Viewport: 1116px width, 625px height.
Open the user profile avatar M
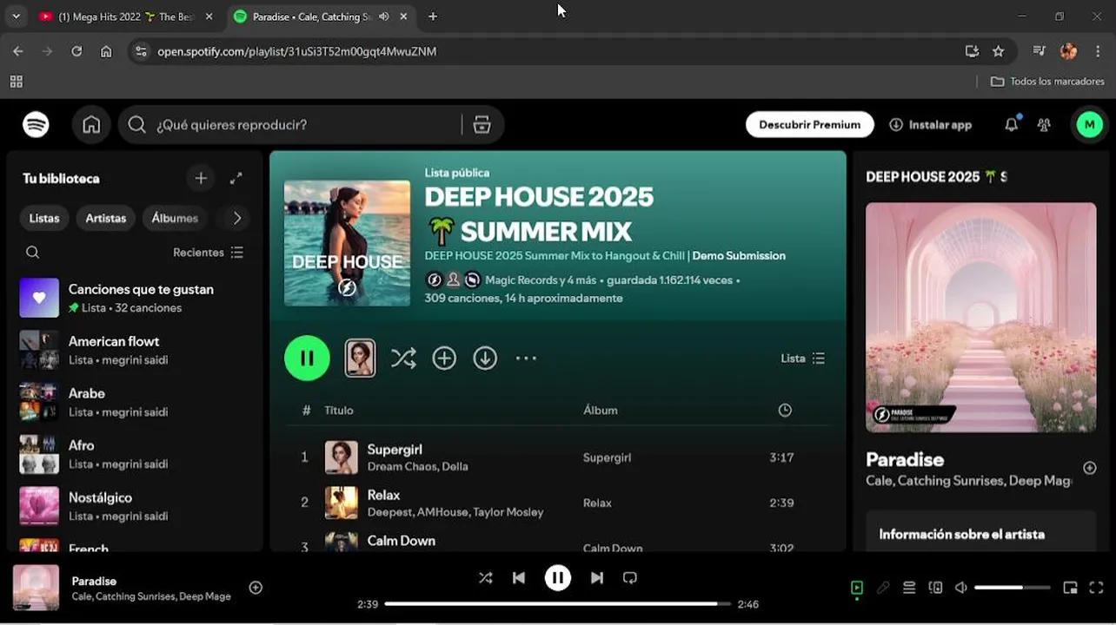coord(1089,125)
